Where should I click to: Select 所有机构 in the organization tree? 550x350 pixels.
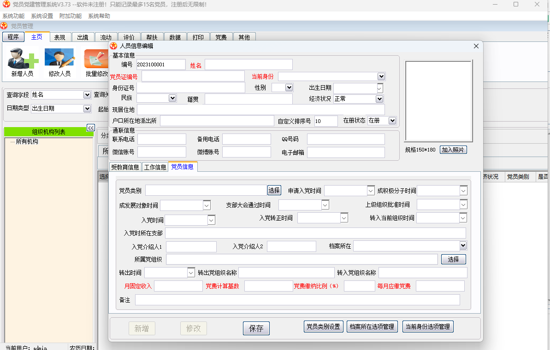point(27,141)
